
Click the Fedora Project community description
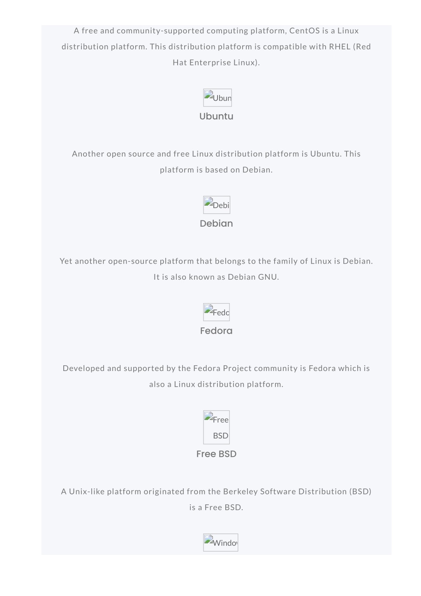point(216,376)
